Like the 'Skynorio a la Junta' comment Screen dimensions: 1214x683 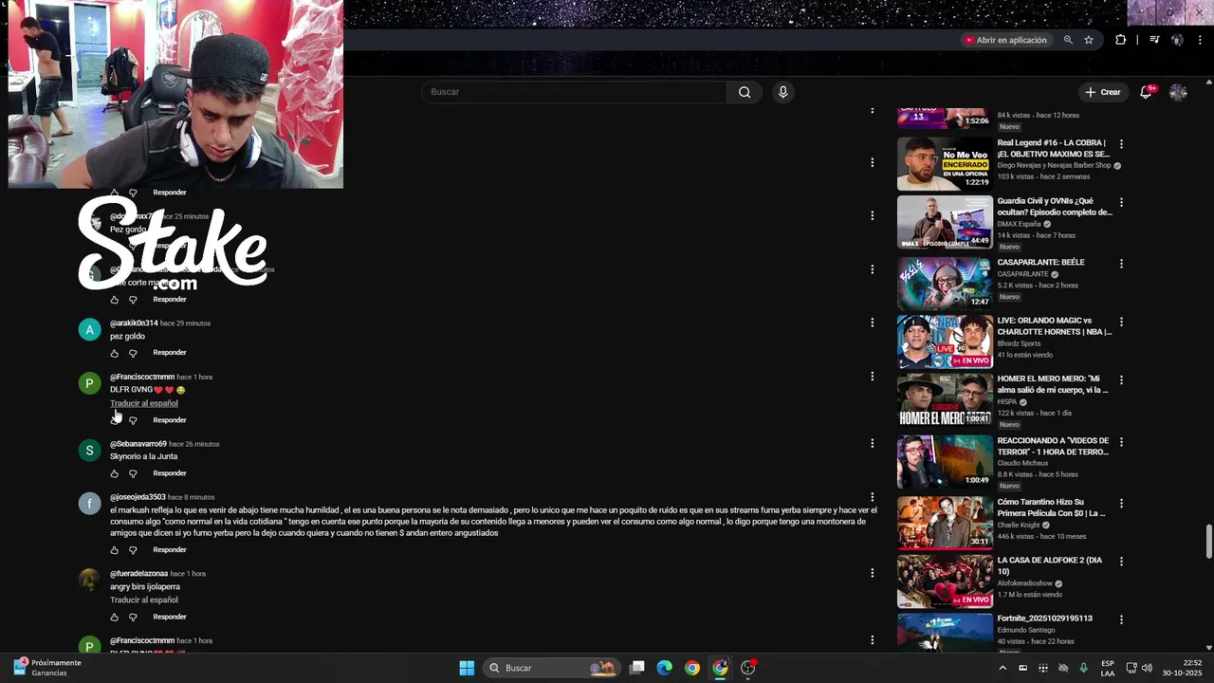click(115, 473)
